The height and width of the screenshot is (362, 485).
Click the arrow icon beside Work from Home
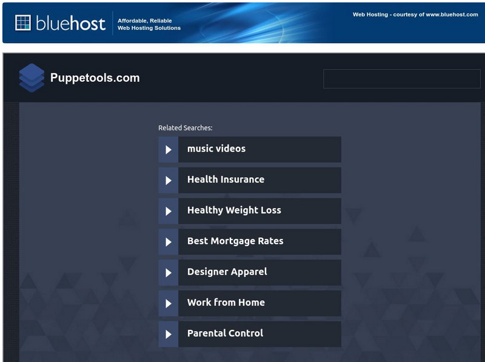168,303
